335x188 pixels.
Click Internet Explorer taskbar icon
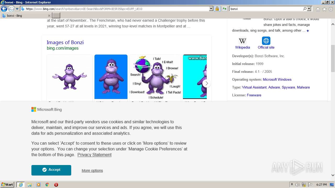(x=21, y=185)
